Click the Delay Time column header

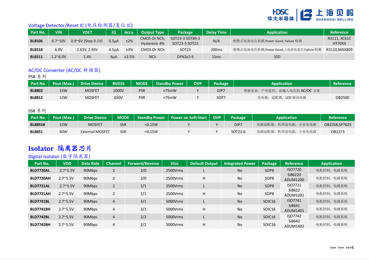coord(216,32)
